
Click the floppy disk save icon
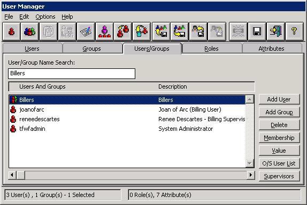pyautogui.click(x=257, y=31)
